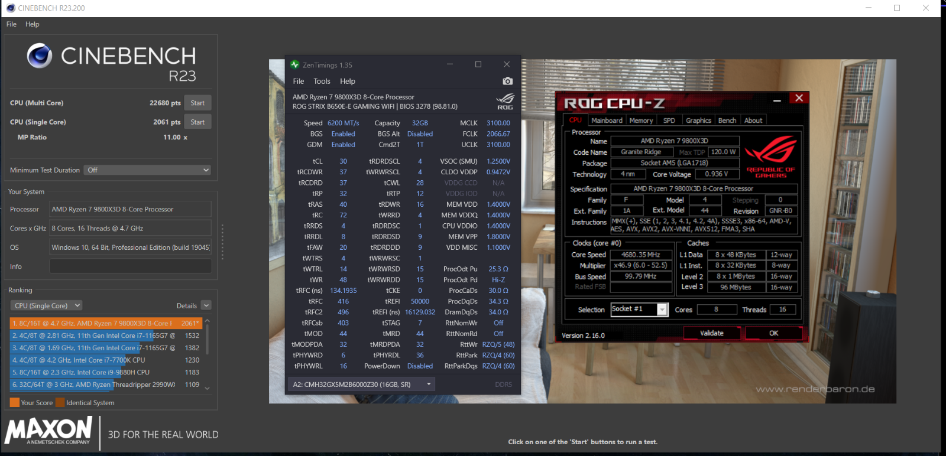Select ranking entry 2 Core i7-1165G7 2.81 GHz
This screenshot has height=456, width=946.
click(106, 336)
